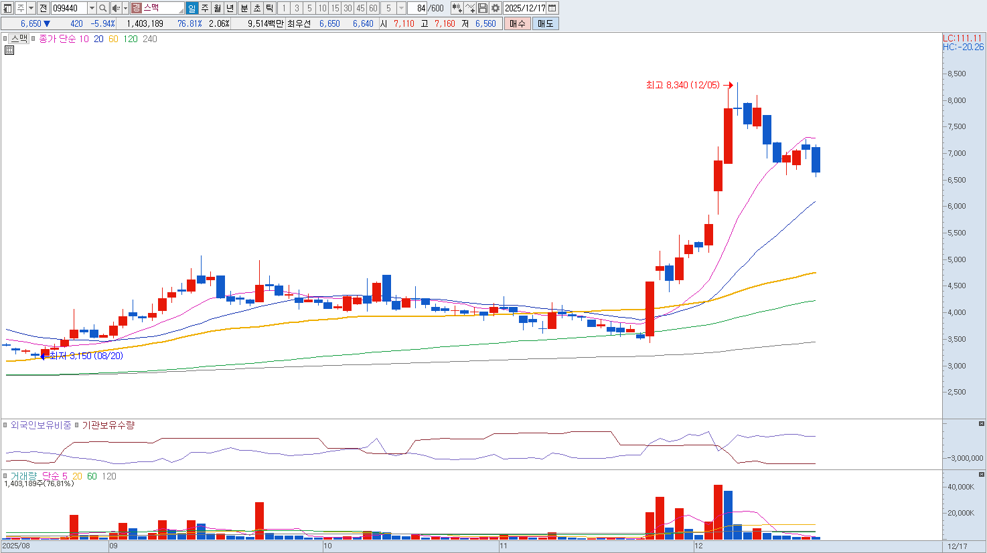Toggle the 외국인보유비중 indicator marker

pos(5,425)
